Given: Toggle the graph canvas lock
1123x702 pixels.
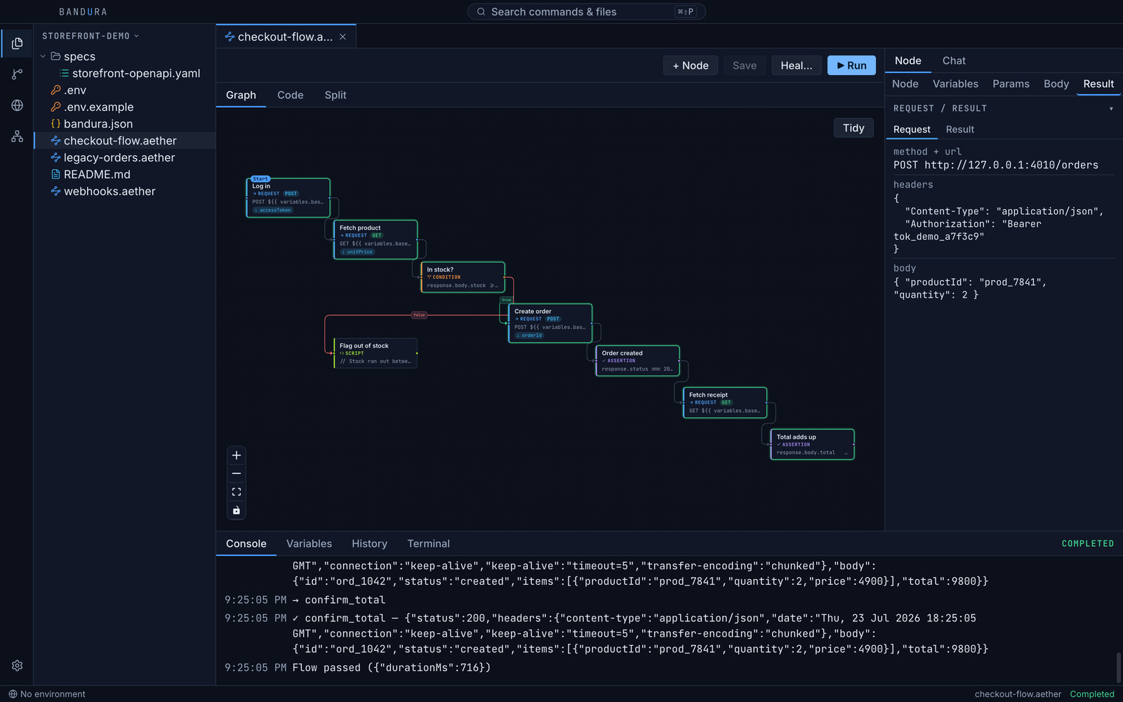Looking at the screenshot, I should point(237,510).
